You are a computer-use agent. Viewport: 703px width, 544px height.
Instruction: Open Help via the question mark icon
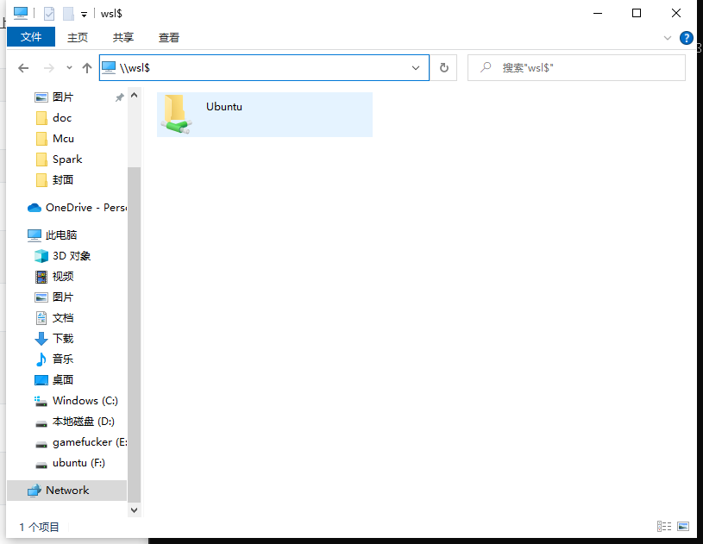pyautogui.click(x=687, y=38)
